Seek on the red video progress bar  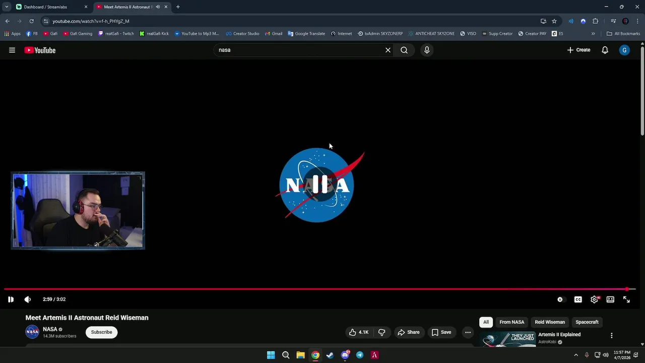[x=319, y=289]
